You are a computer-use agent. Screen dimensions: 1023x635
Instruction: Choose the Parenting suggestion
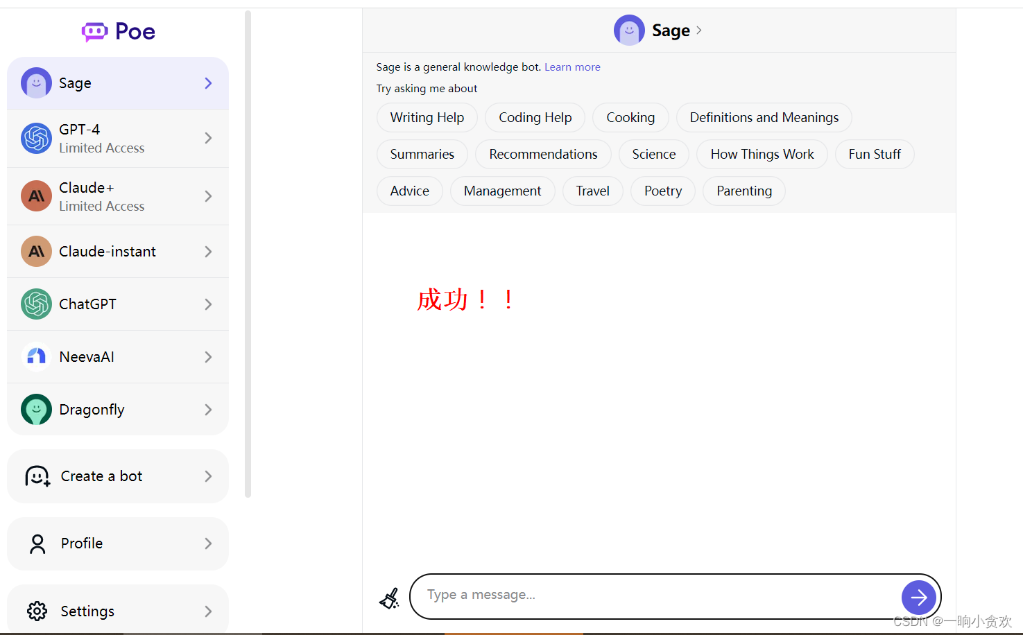point(744,191)
